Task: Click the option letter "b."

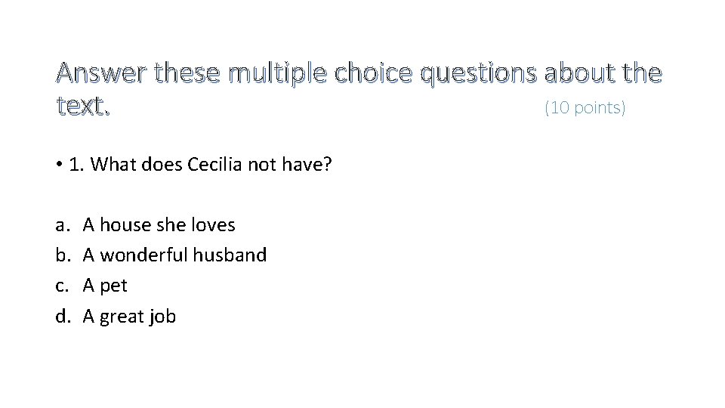Action: pos(62,255)
